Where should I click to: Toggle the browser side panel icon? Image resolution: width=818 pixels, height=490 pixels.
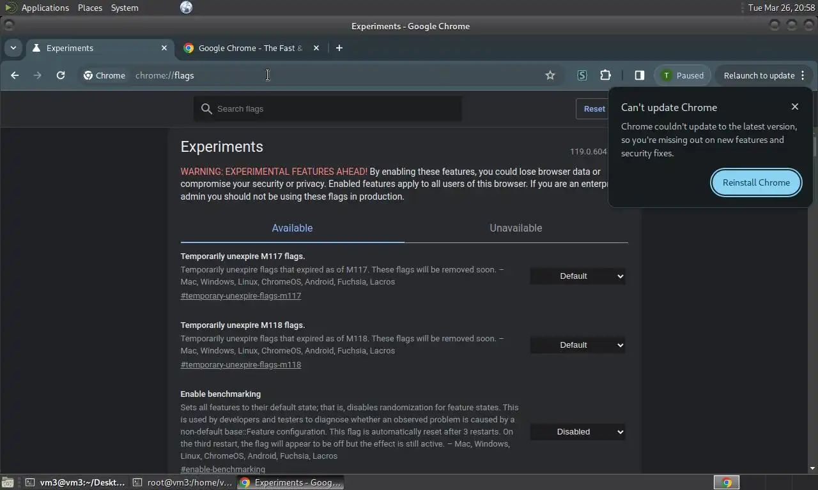click(x=639, y=75)
